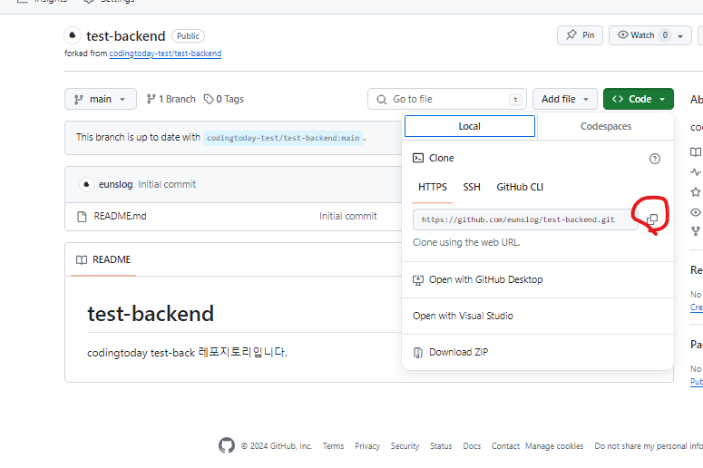Pin the repository with Pin button
Viewport: 703px width, 468px height.
[x=581, y=35]
